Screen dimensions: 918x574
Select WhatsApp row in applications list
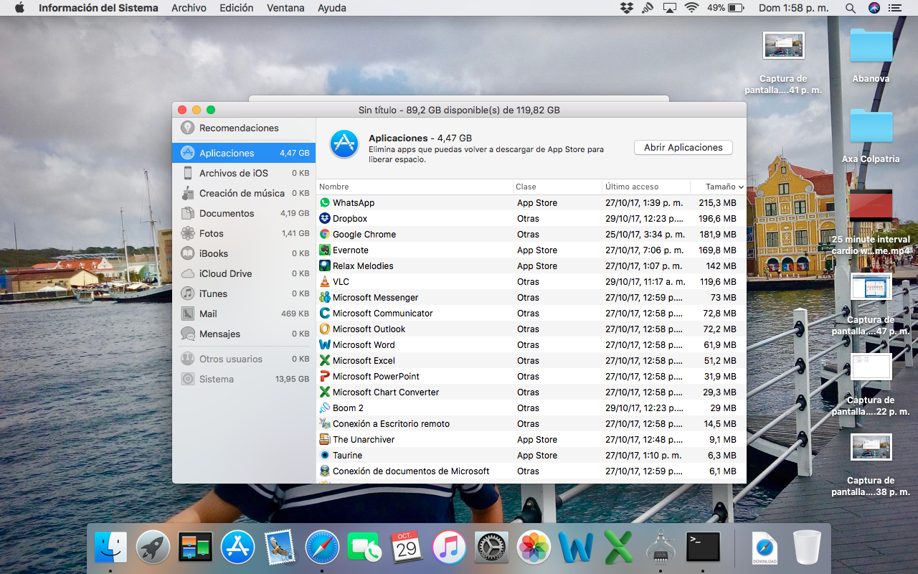(x=354, y=203)
